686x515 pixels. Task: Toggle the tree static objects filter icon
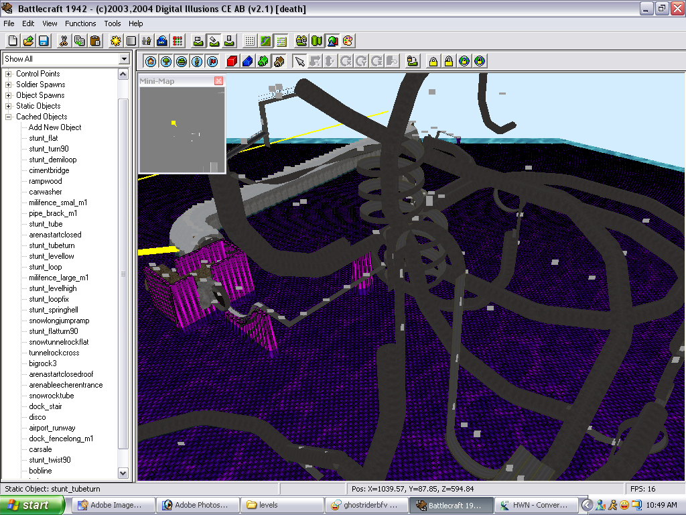[x=166, y=61]
